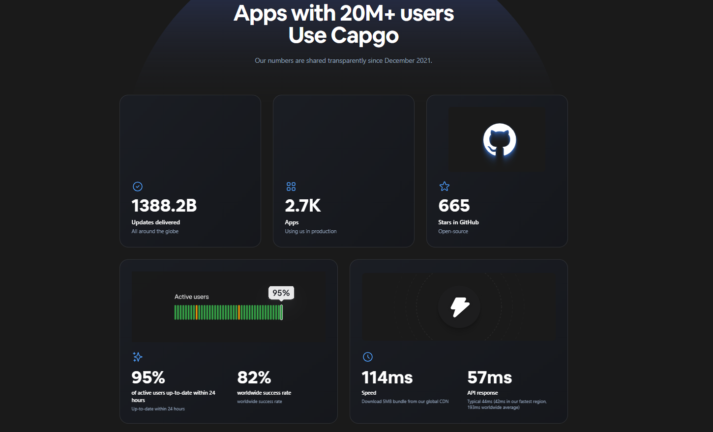Select the grid icon above 2.7K apps
This screenshot has width=713, height=432.
tap(291, 187)
